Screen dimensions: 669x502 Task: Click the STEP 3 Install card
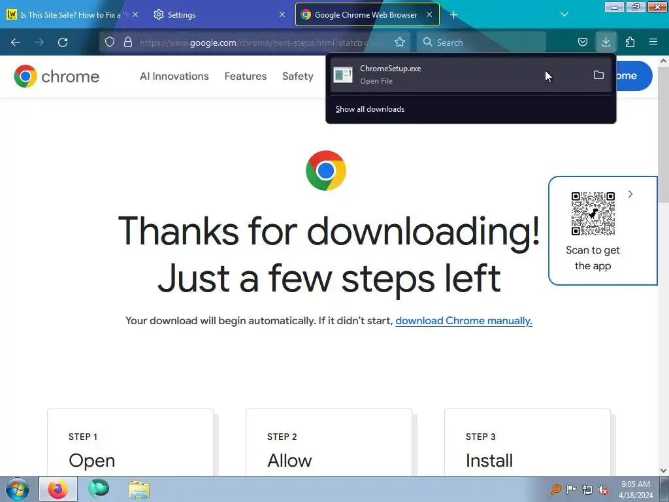pos(527,443)
